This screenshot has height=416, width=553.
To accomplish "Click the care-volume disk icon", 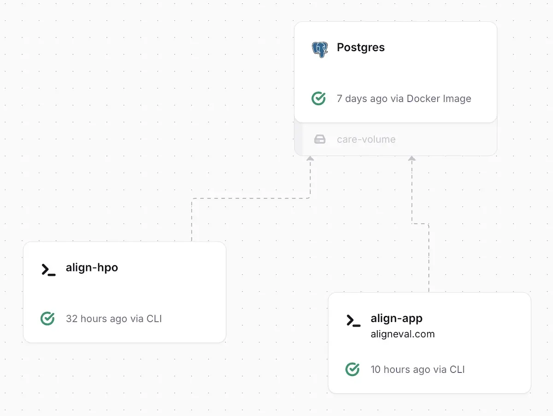I will [320, 139].
